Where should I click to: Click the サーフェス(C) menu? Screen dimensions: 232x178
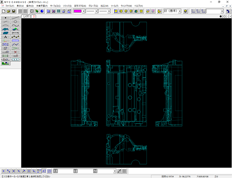(55, 6)
